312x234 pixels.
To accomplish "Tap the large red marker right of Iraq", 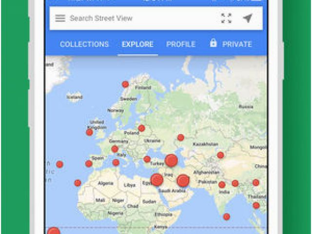I will (183, 180).
